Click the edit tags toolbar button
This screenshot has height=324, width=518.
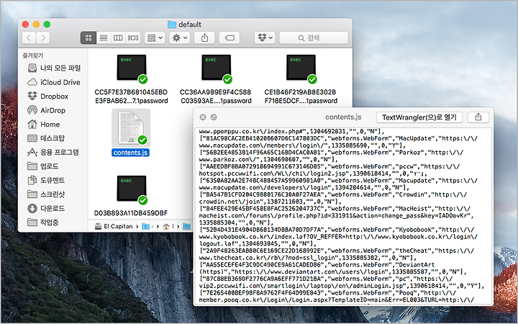click(230, 37)
